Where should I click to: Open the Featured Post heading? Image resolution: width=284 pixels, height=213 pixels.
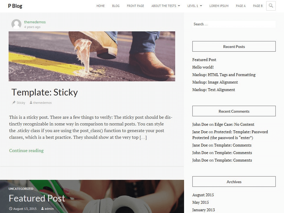[37, 198]
